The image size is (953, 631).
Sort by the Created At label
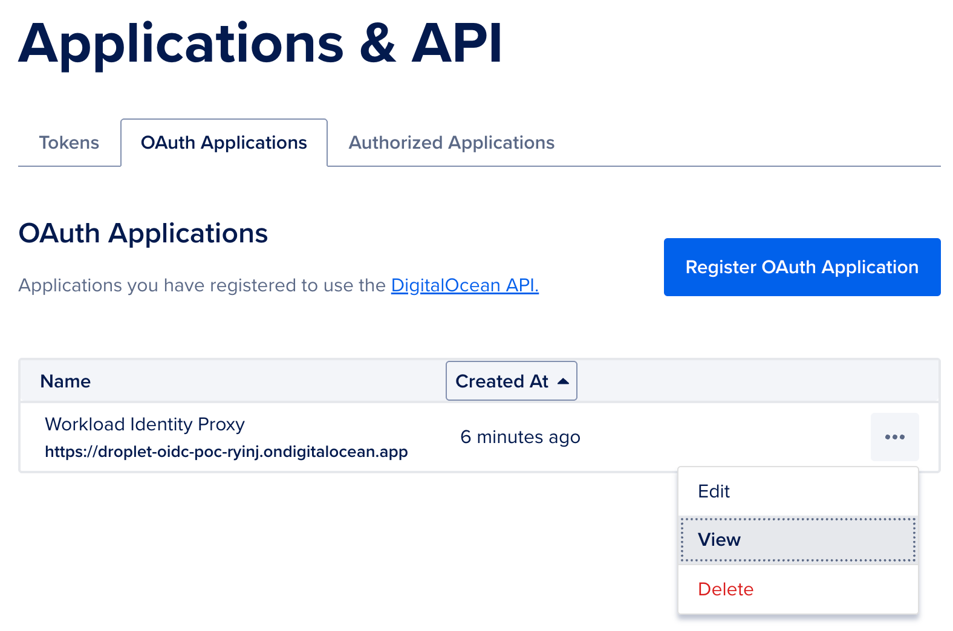[x=501, y=381]
